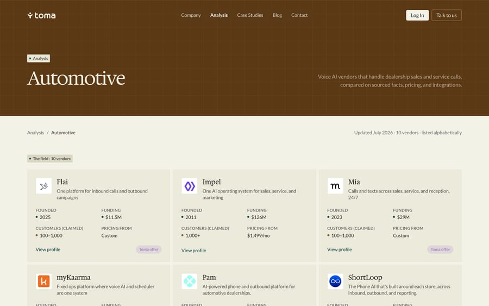This screenshot has height=306, width=489.
Task: Open the myKaarma orange logo icon
Action: [43, 282]
